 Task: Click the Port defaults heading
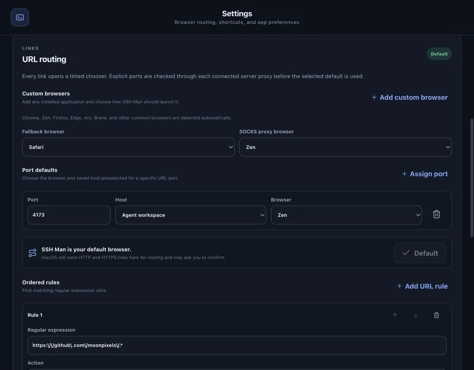pos(40,170)
